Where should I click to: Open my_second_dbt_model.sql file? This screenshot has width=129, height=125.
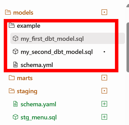57,52
